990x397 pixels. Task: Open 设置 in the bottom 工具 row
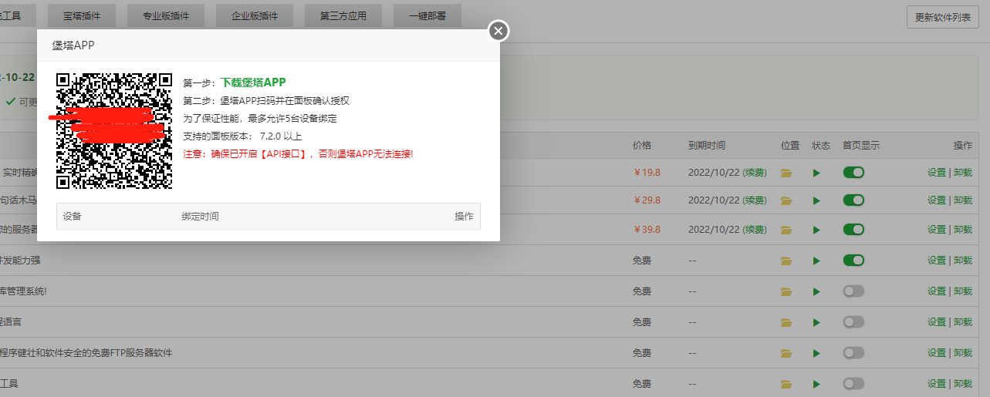(937, 384)
